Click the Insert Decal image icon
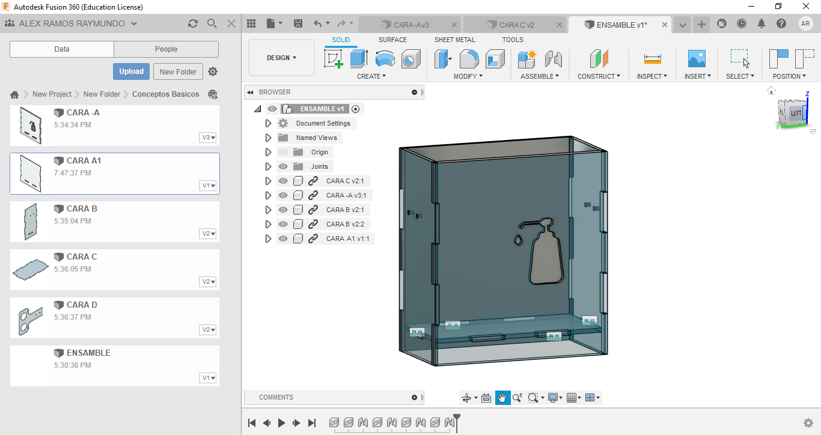The image size is (821, 435). (x=697, y=59)
